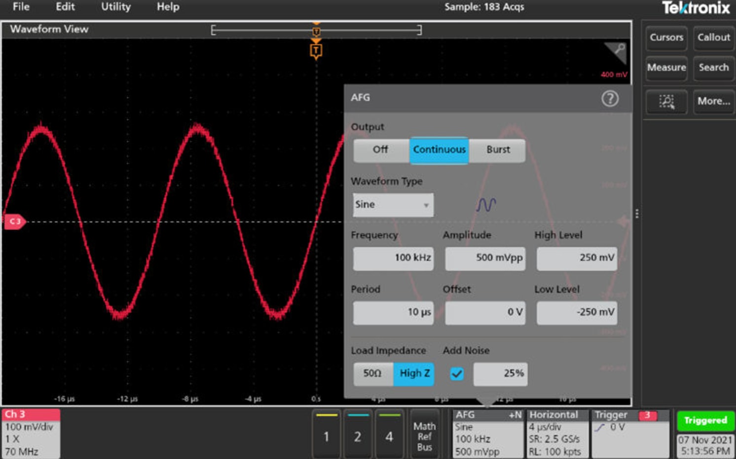Select channel 1 badge
The height and width of the screenshot is (459, 736).
[x=327, y=436]
